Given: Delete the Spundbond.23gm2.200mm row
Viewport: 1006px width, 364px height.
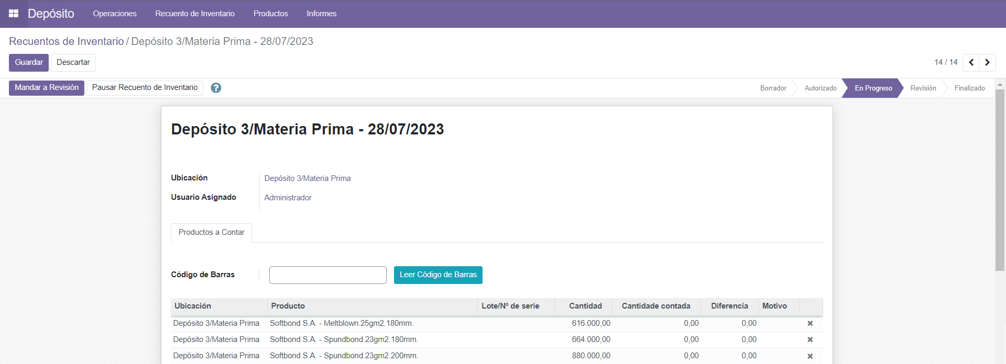Looking at the screenshot, I should pyautogui.click(x=810, y=356).
